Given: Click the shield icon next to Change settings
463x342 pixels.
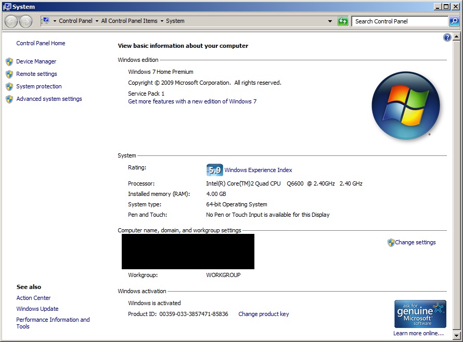Looking at the screenshot, I should (x=391, y=243).
